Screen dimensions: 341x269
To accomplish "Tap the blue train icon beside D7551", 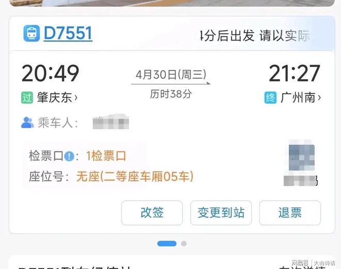I will coord(32,33).
